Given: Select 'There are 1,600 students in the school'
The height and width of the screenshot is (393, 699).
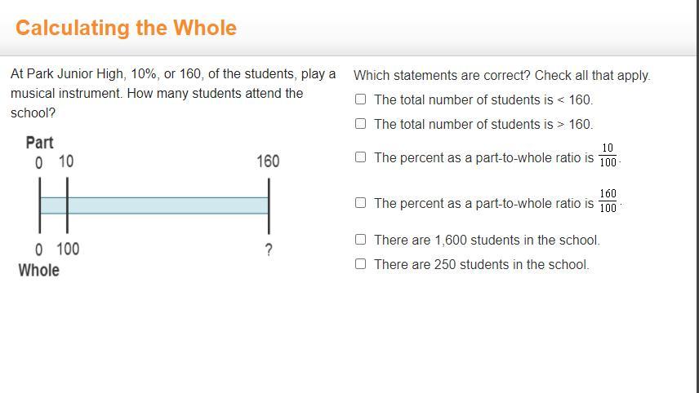Looking at the screenshot, I should pyautogui.click(x=361, y=240).
